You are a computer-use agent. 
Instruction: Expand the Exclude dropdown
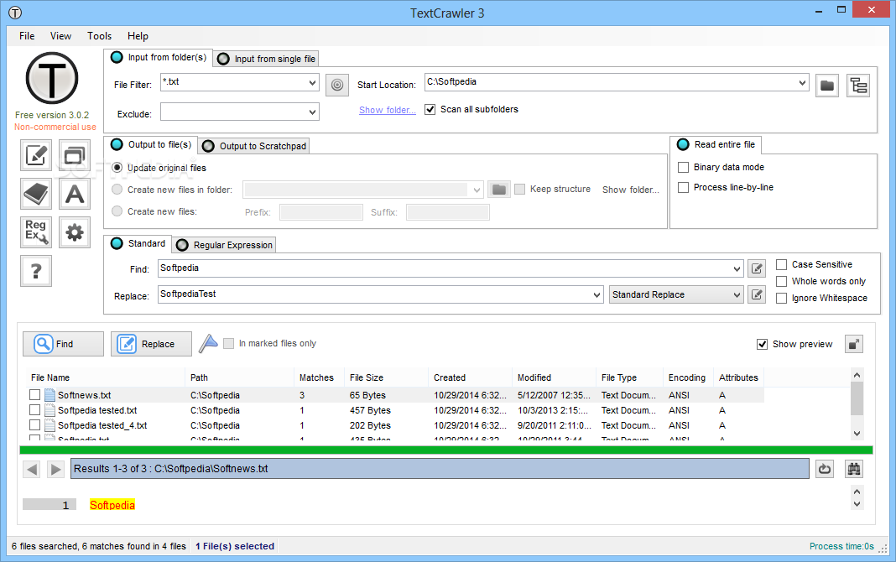click(312, 112)
